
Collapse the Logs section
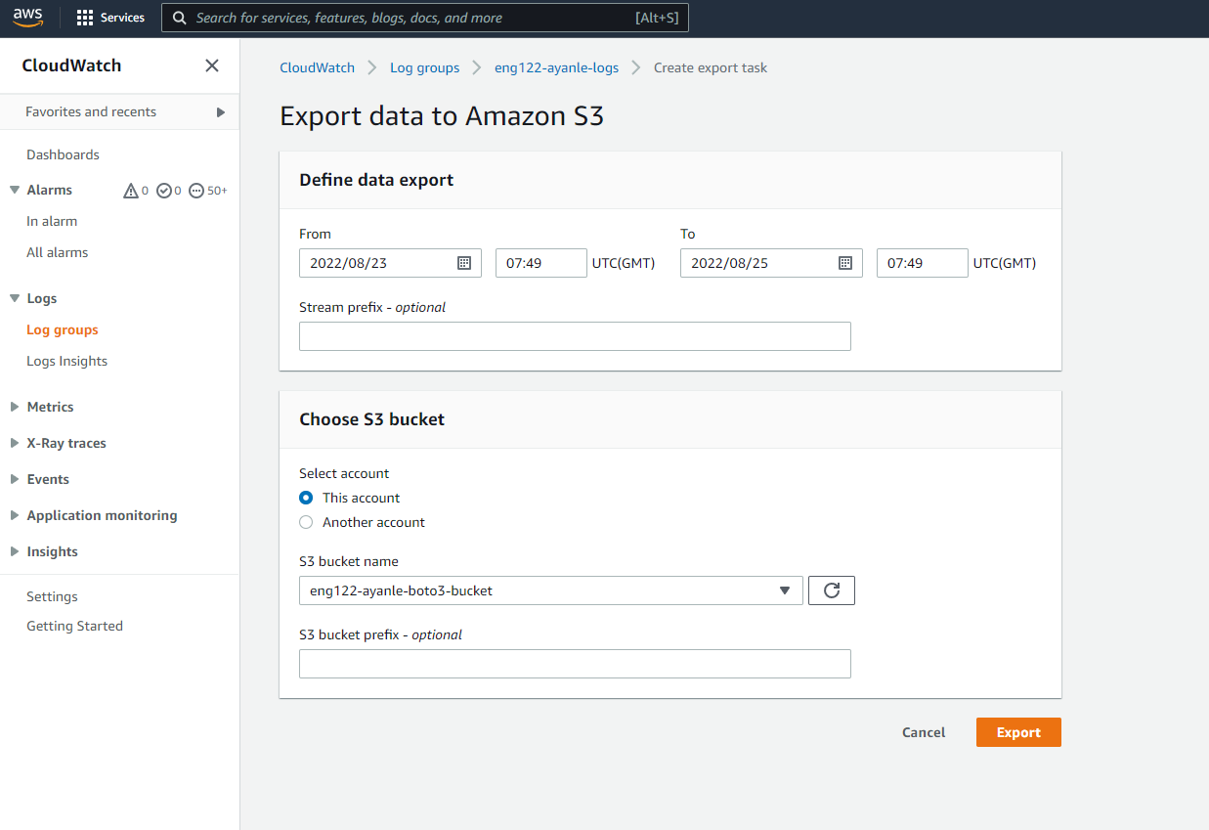click(15, 298)
